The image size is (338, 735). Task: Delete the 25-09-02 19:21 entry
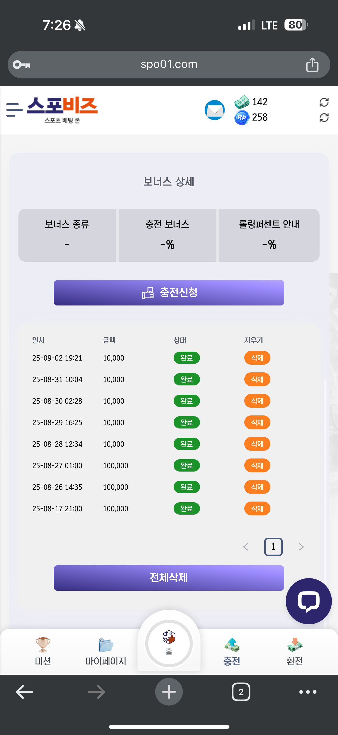(x=257, y=358)
